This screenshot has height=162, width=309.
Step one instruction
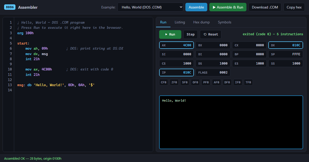pos(191,34)
